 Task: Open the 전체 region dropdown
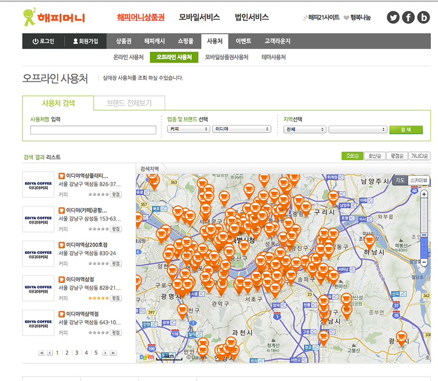(305, 129)
